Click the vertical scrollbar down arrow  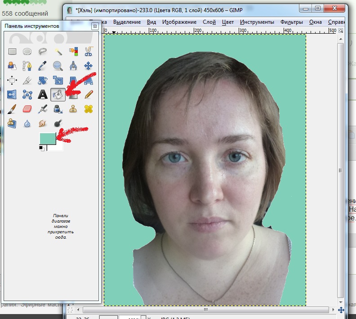[341, 302]
